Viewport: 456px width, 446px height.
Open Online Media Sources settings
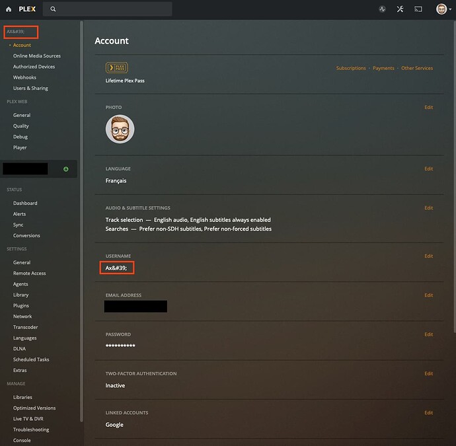(x=37, y=56)
